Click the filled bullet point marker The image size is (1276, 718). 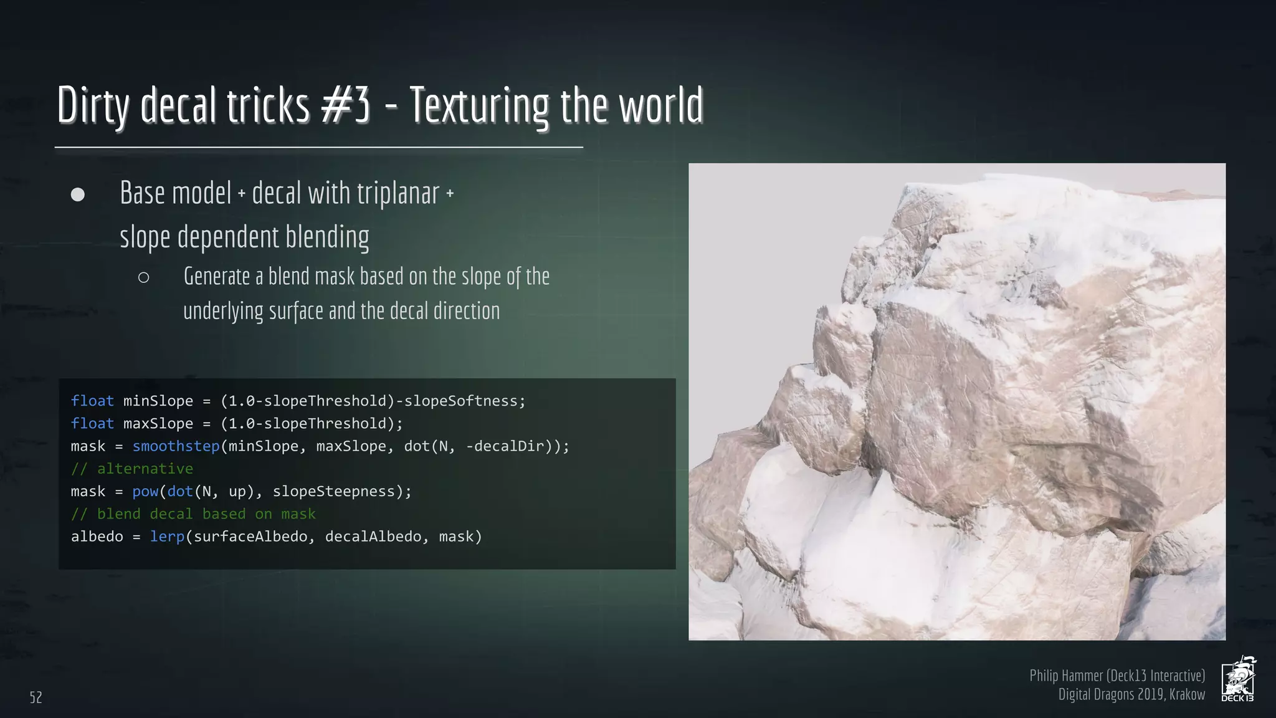pos(78,194)
